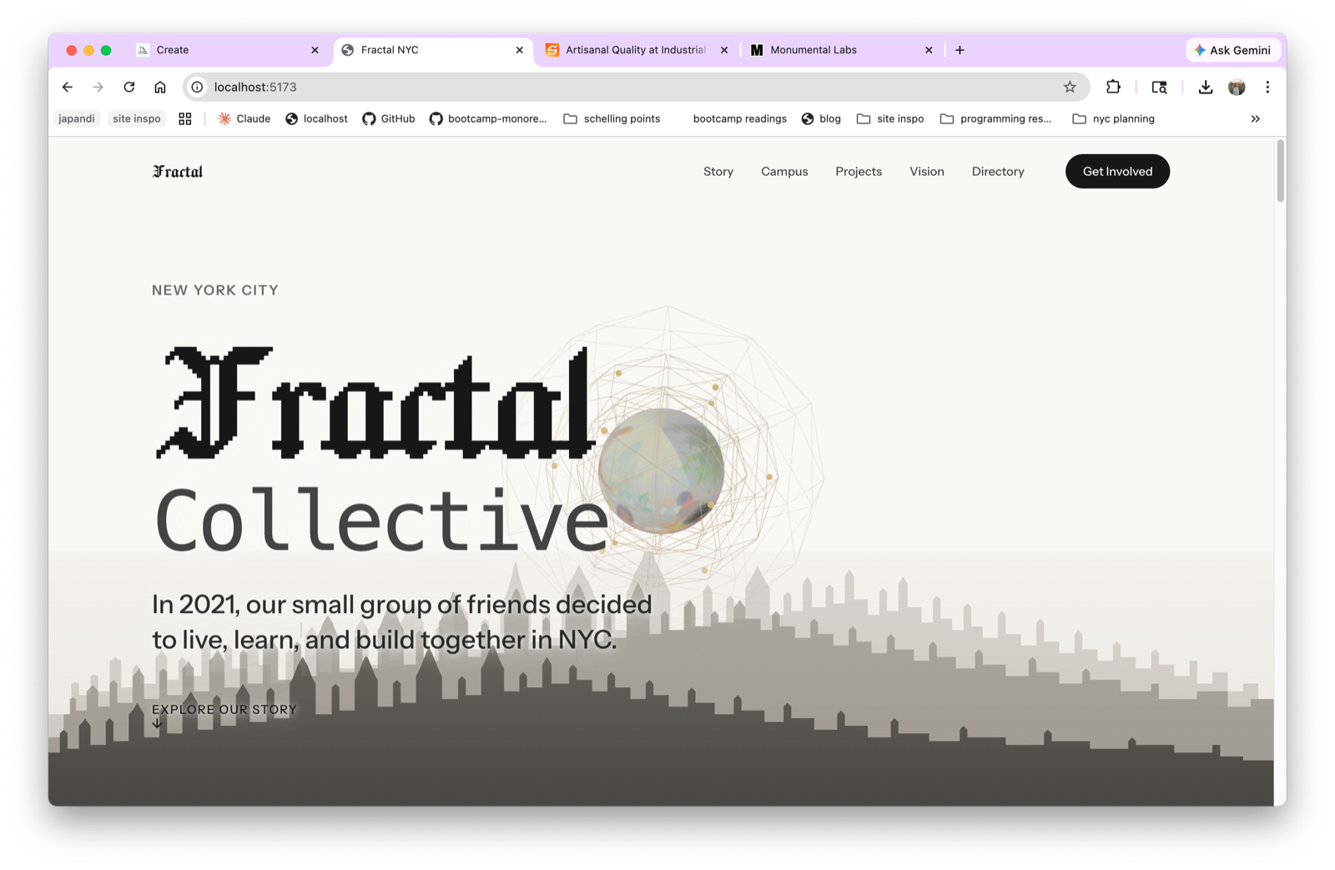Open the blog bookmark with globe icon
This screenshot has height=870, width=1335.
[x=821, y=118]
